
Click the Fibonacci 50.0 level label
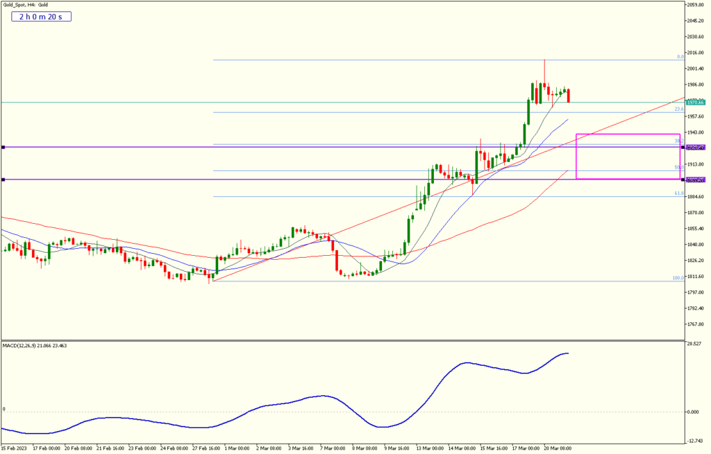[x=679, y=167]
